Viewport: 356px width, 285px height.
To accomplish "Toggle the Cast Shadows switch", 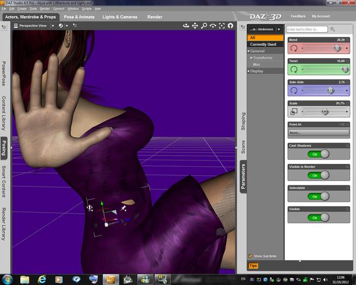I will (x=319, y=154).
